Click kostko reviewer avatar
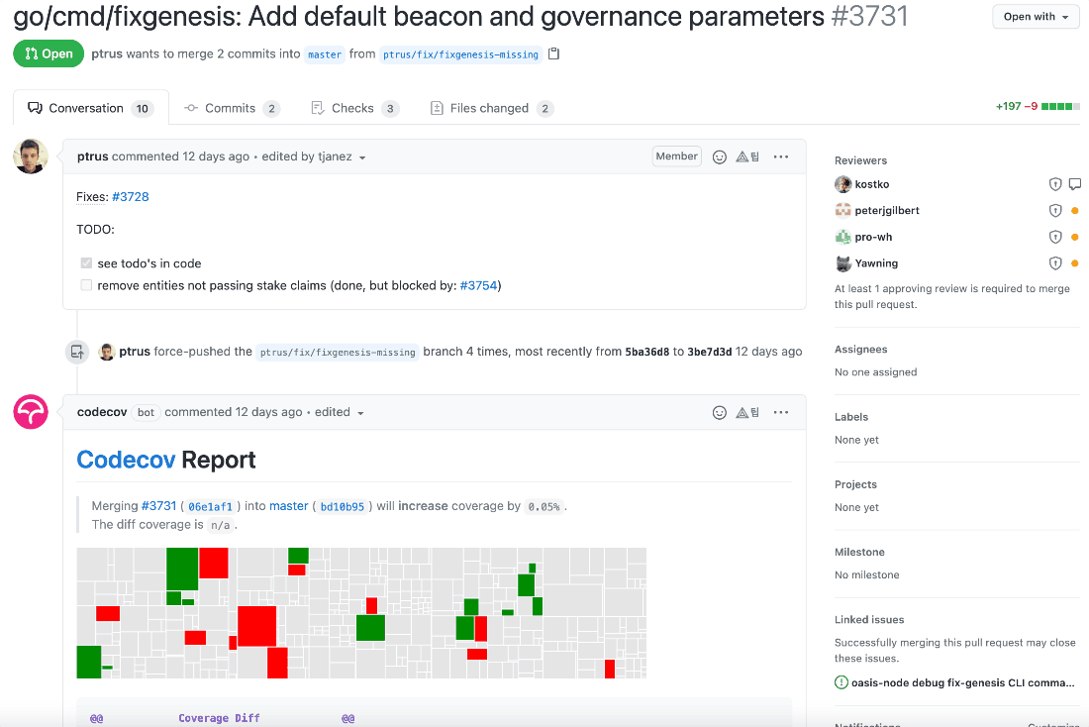This screenshot has height=727, width=1089. [843, 184]
